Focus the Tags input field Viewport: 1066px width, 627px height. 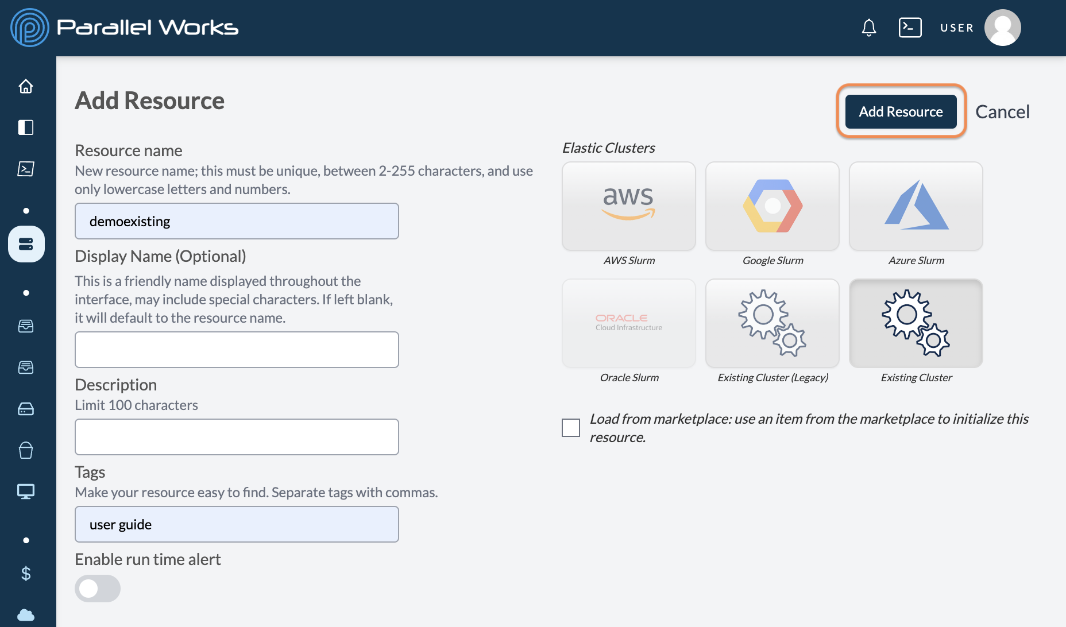[237, 524]
